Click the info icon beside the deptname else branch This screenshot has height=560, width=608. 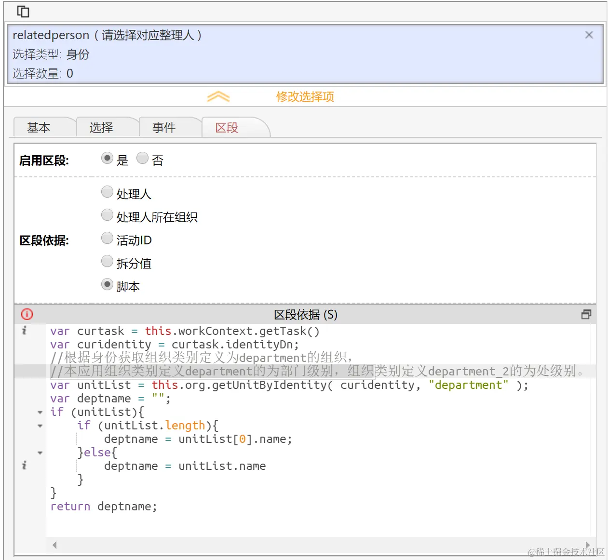coord(24,465)
